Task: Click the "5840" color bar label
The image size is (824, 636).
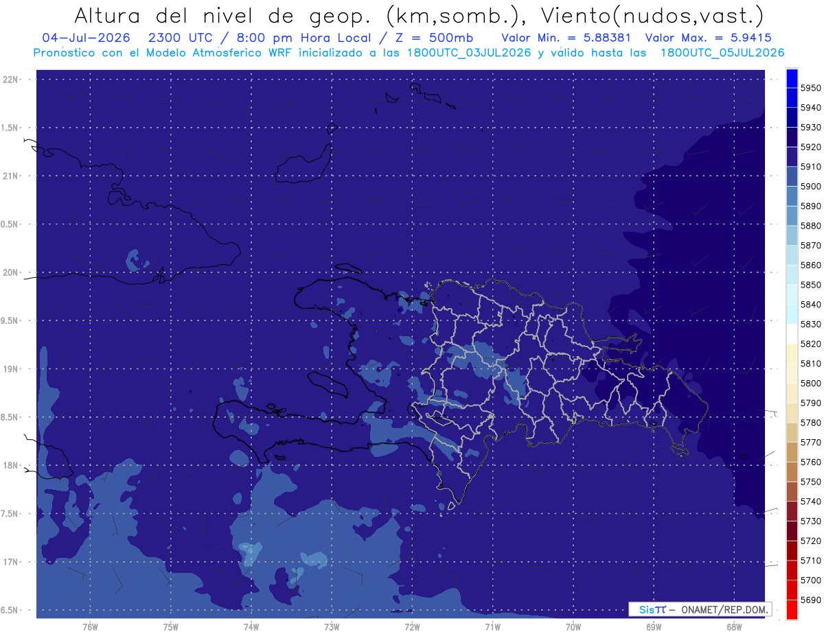Action: (x=810, y=305)
